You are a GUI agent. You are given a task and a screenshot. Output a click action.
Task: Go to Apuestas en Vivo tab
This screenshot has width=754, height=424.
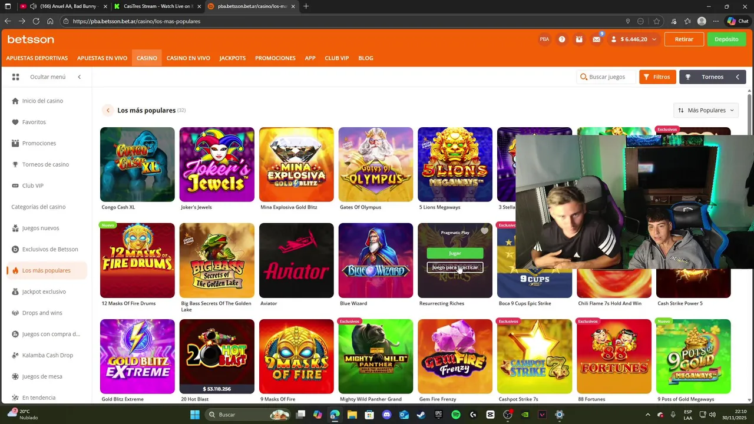pos(102,58)
